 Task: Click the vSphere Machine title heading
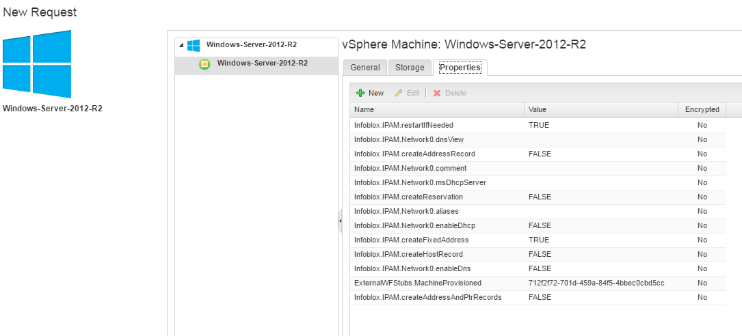[464, 45]
